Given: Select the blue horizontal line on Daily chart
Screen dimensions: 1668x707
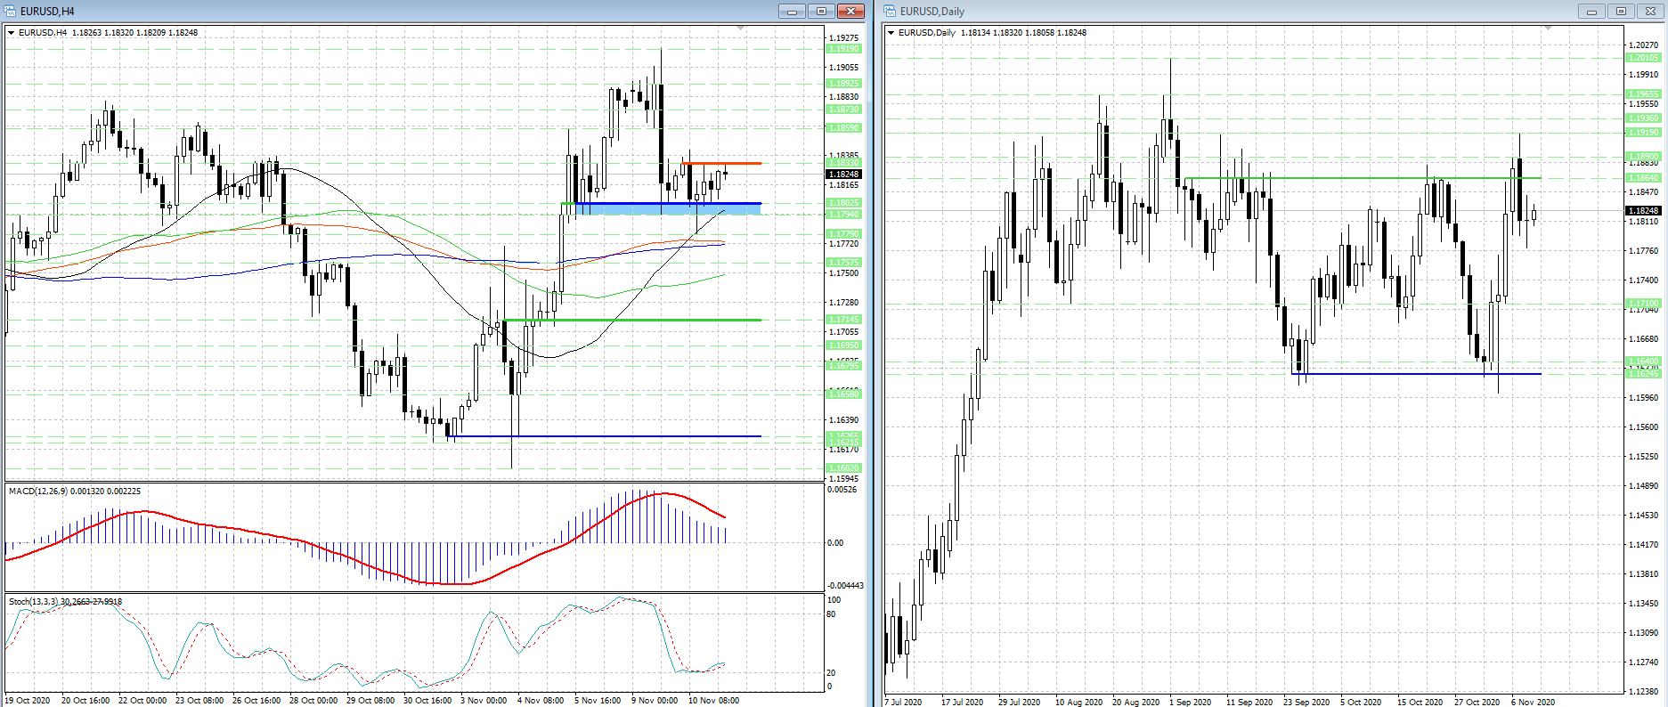Looking at the screenshot, I should tap(1416, 374).
